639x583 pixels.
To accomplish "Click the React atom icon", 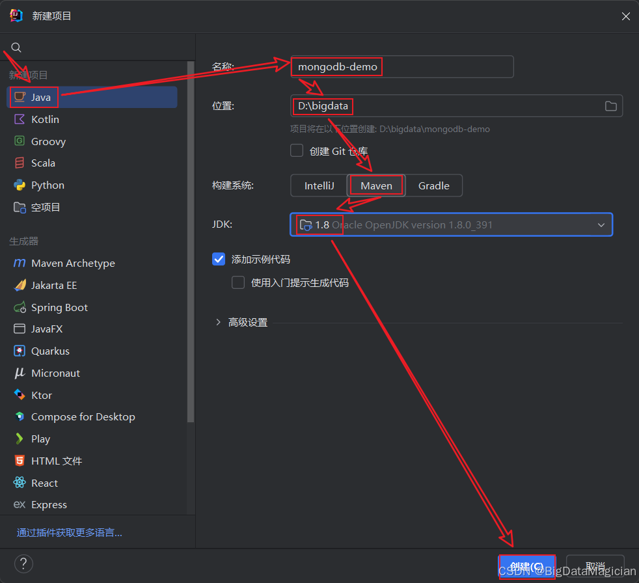I will pos(20,483).
